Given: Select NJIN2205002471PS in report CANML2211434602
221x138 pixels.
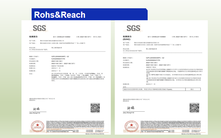Looking at the screenshot, I should tap(58, 59).
